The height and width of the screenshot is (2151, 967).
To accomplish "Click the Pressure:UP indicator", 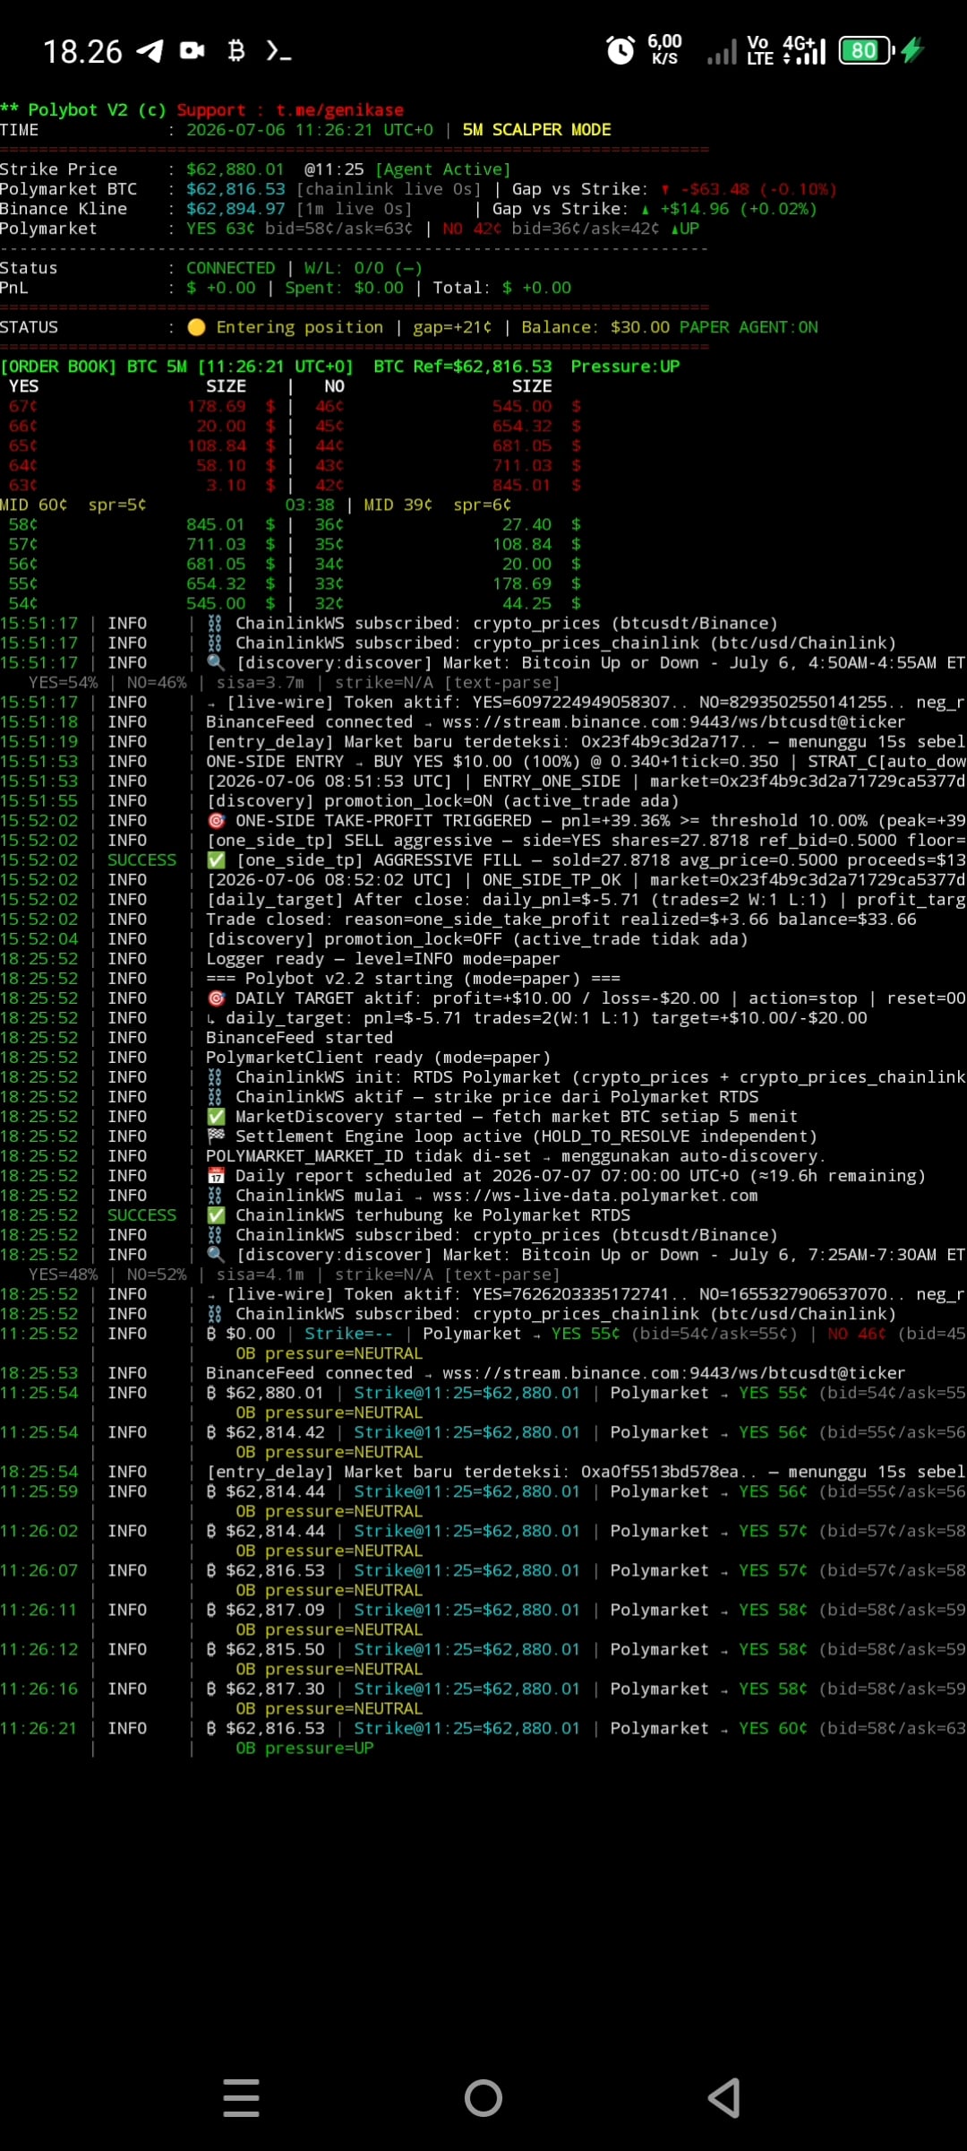I will [625, 366].
